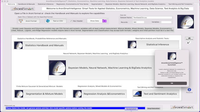This screenshot has height=112, width=200.
Task: Click the welcome banner text field
Action: (x=117, y=9)
